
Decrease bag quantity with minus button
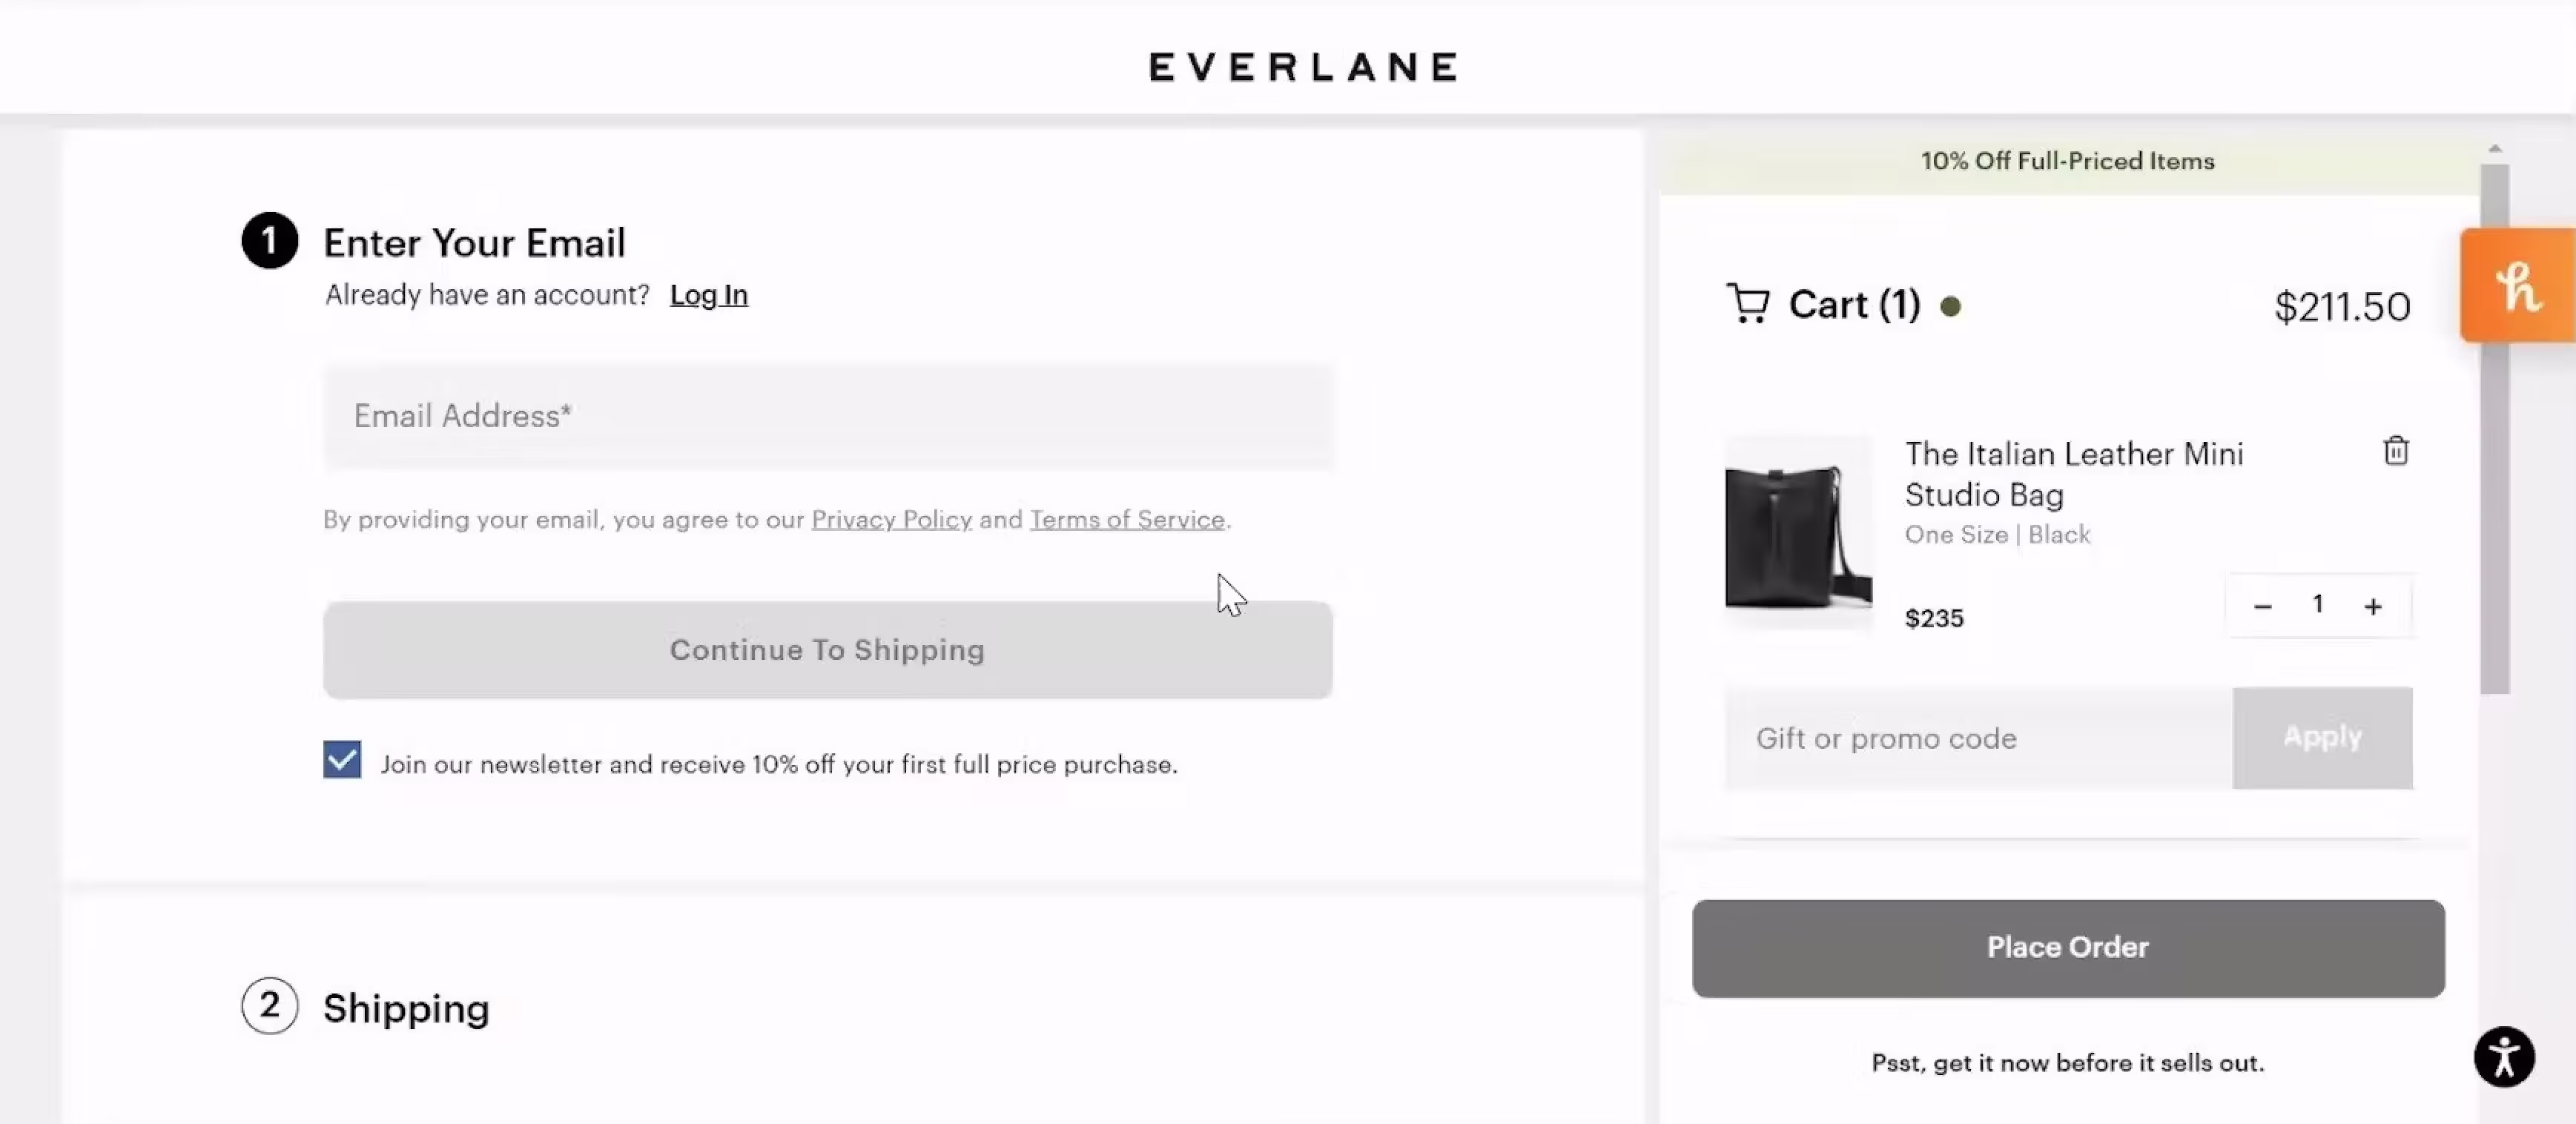[x=2262, y=606]
